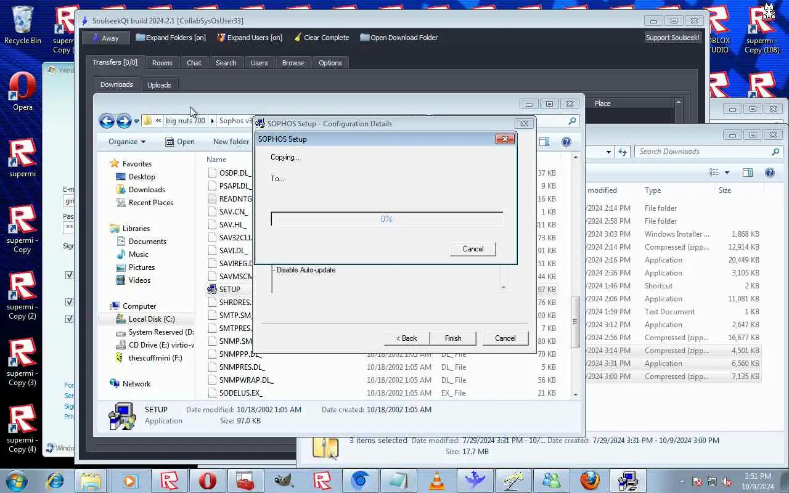Toggle Expand Users [on] in Soulseek
Image resolution: width=789 pixels, height=493 pixels.
point(250,38)
